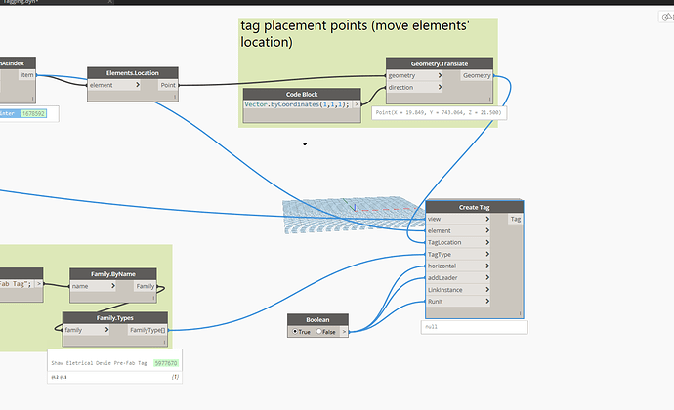Viewport: 674px width, 410px height.
Task: Click the family input port on Family.Types
Action: click(86, 330)
